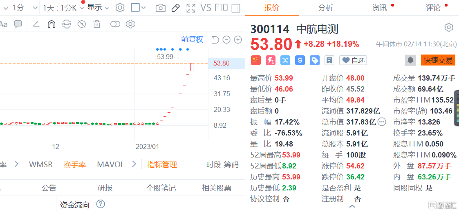Open the 相关股票 tab

(217, 188)
